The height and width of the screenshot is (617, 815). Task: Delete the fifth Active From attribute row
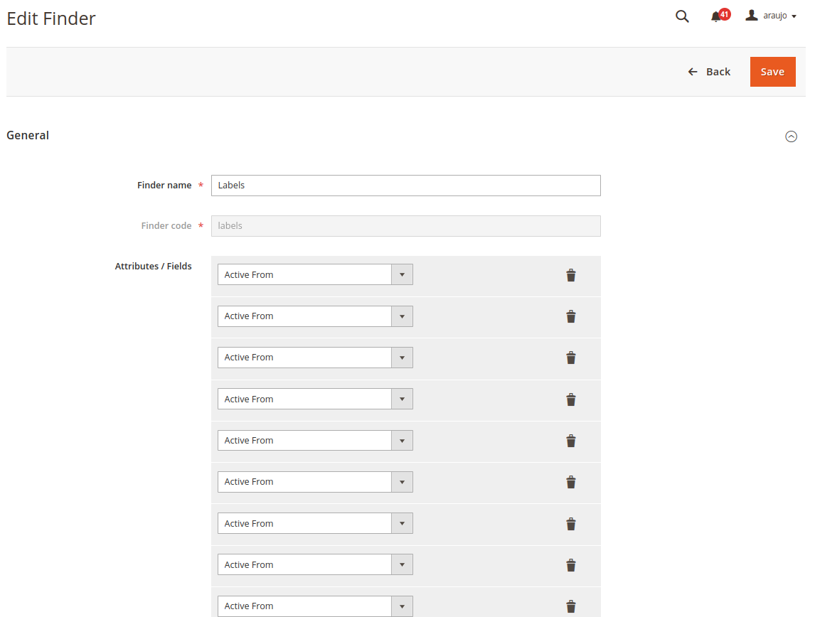point(570,441)
